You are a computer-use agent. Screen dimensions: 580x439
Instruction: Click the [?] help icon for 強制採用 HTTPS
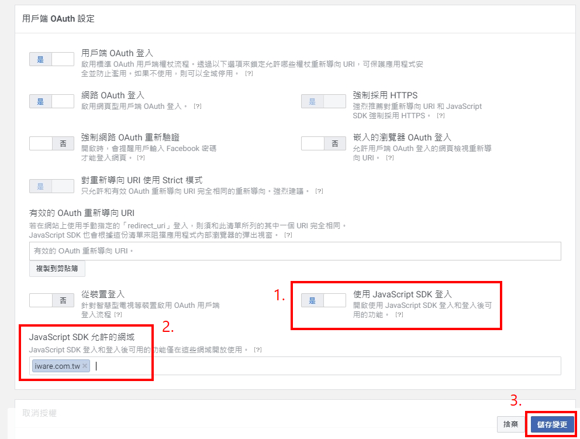point(440,115)
